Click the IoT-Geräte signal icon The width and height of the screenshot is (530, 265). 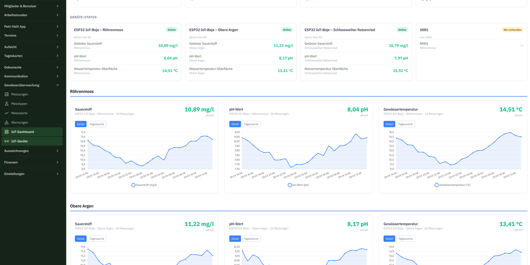pyautogui.click(x=7, y=141)
